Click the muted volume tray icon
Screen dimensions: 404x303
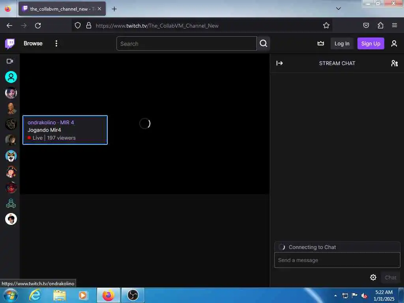364,296
